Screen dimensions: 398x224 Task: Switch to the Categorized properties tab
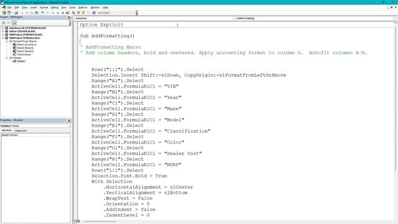tap(21, 131)
